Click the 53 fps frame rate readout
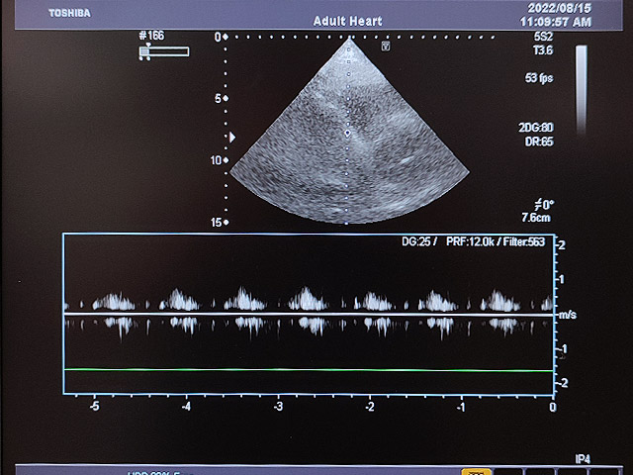 [539, 76]
